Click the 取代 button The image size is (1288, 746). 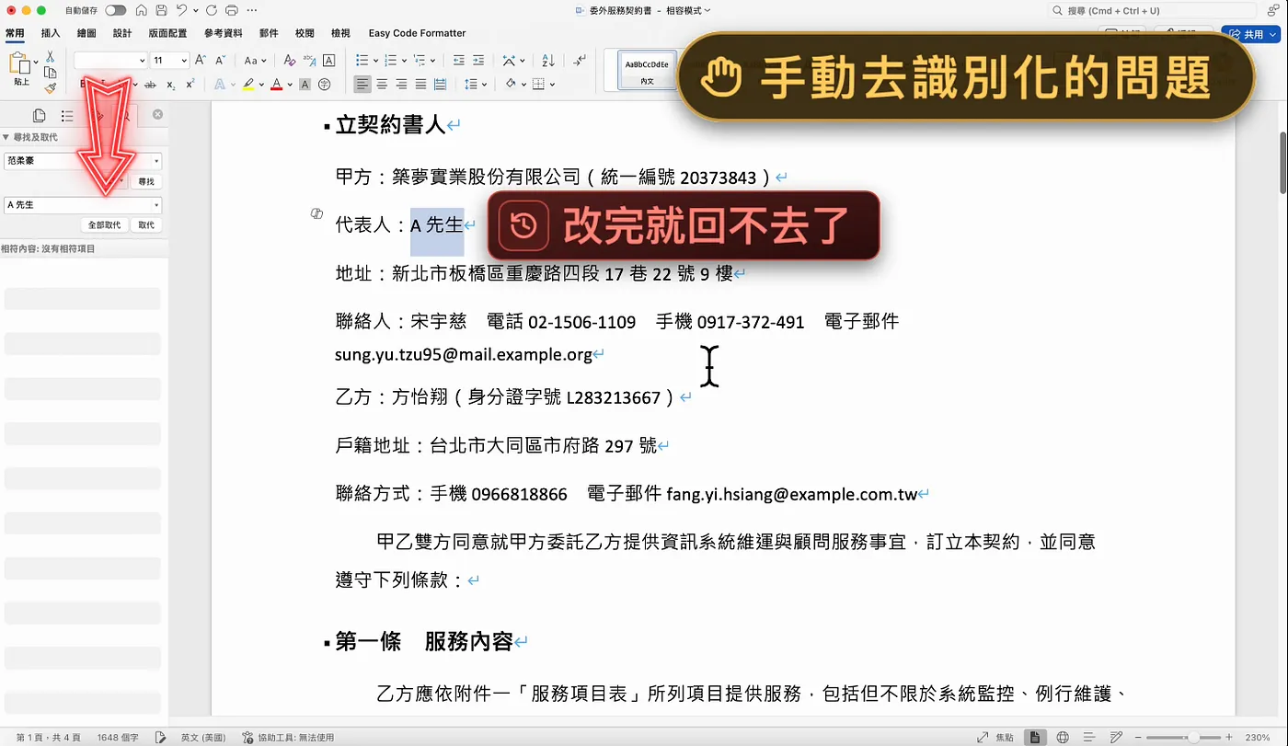tap(146, 224)
